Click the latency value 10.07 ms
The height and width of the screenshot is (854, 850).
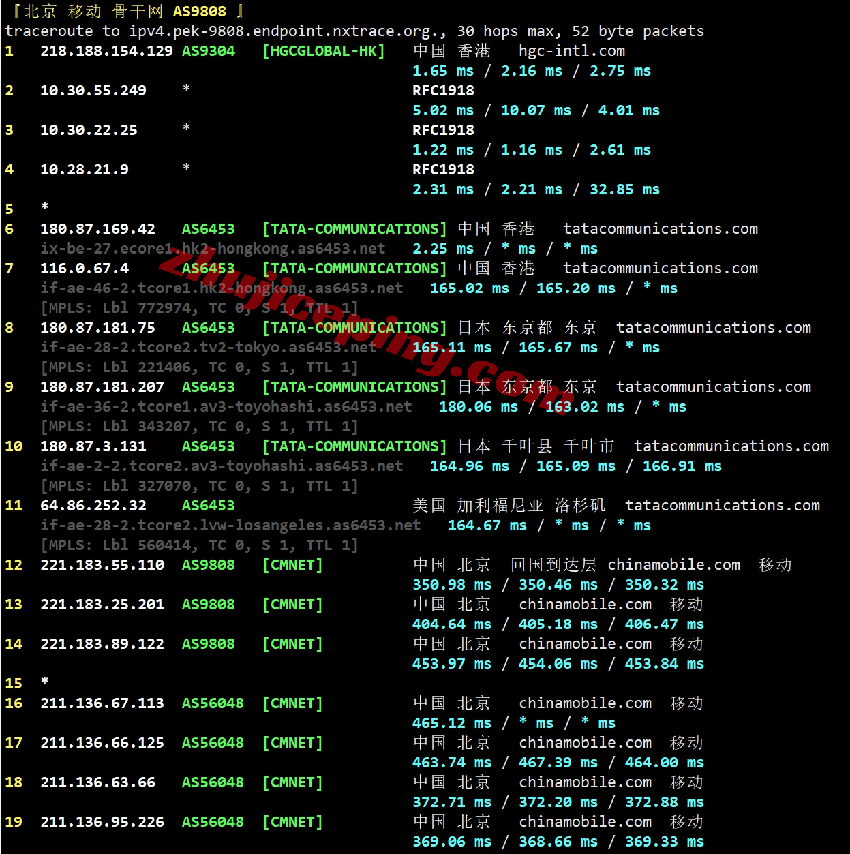pos(536,110)
